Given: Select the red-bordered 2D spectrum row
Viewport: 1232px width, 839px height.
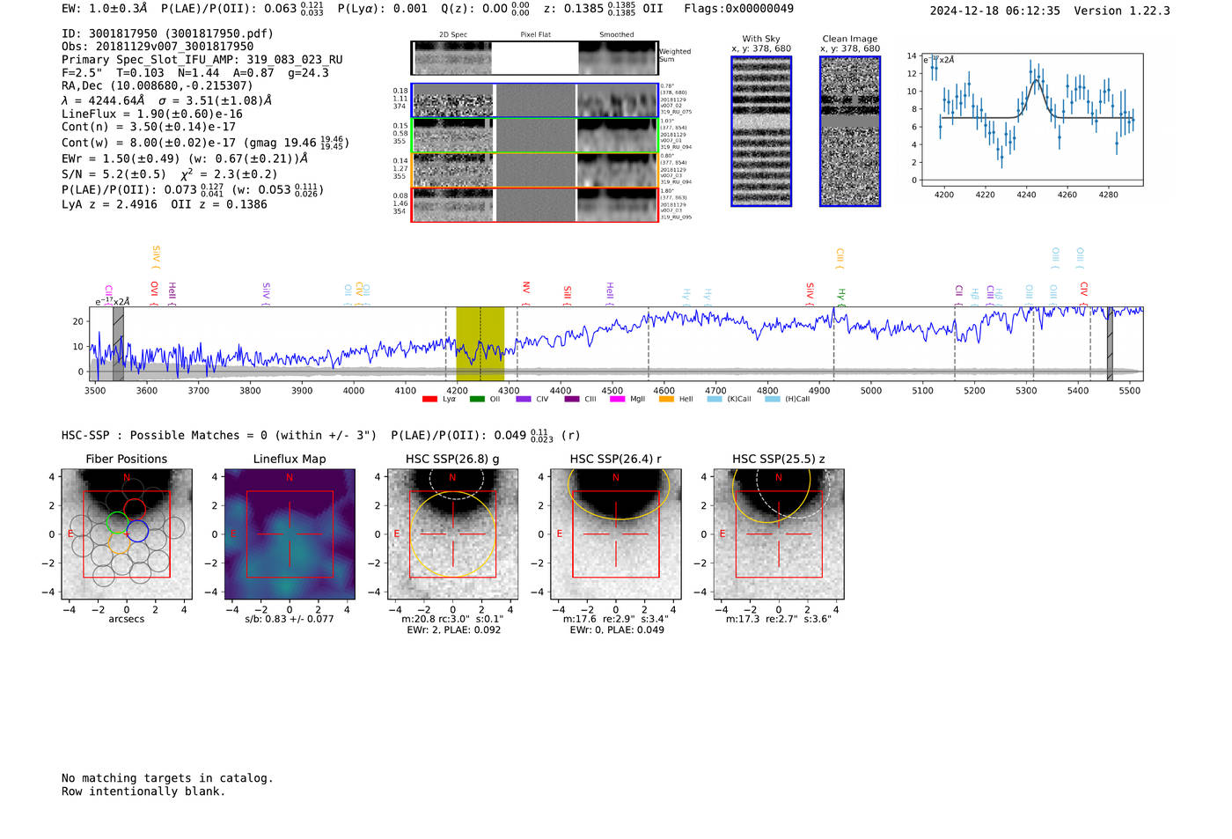Looking at the screenshot, I should point(535,205).
